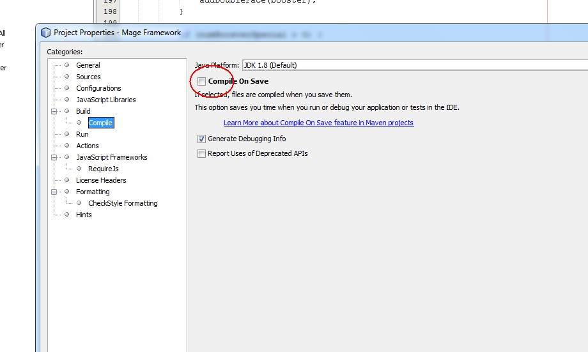Viewport: 588px width, 352px height.
Task: Click the bullet icon beside License Headers
Action: point(66,180)
